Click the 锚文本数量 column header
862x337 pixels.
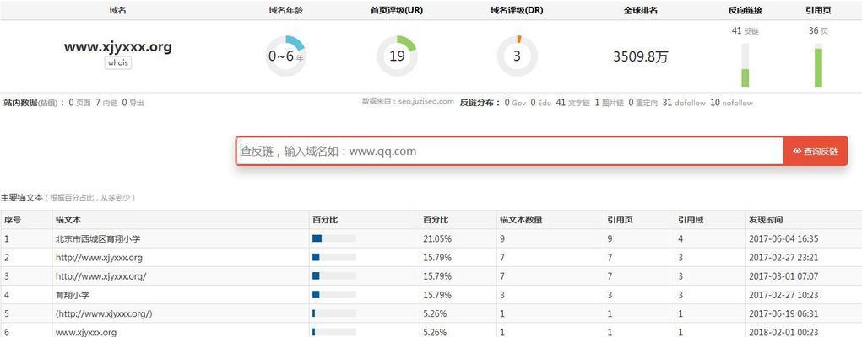[521, 220]
